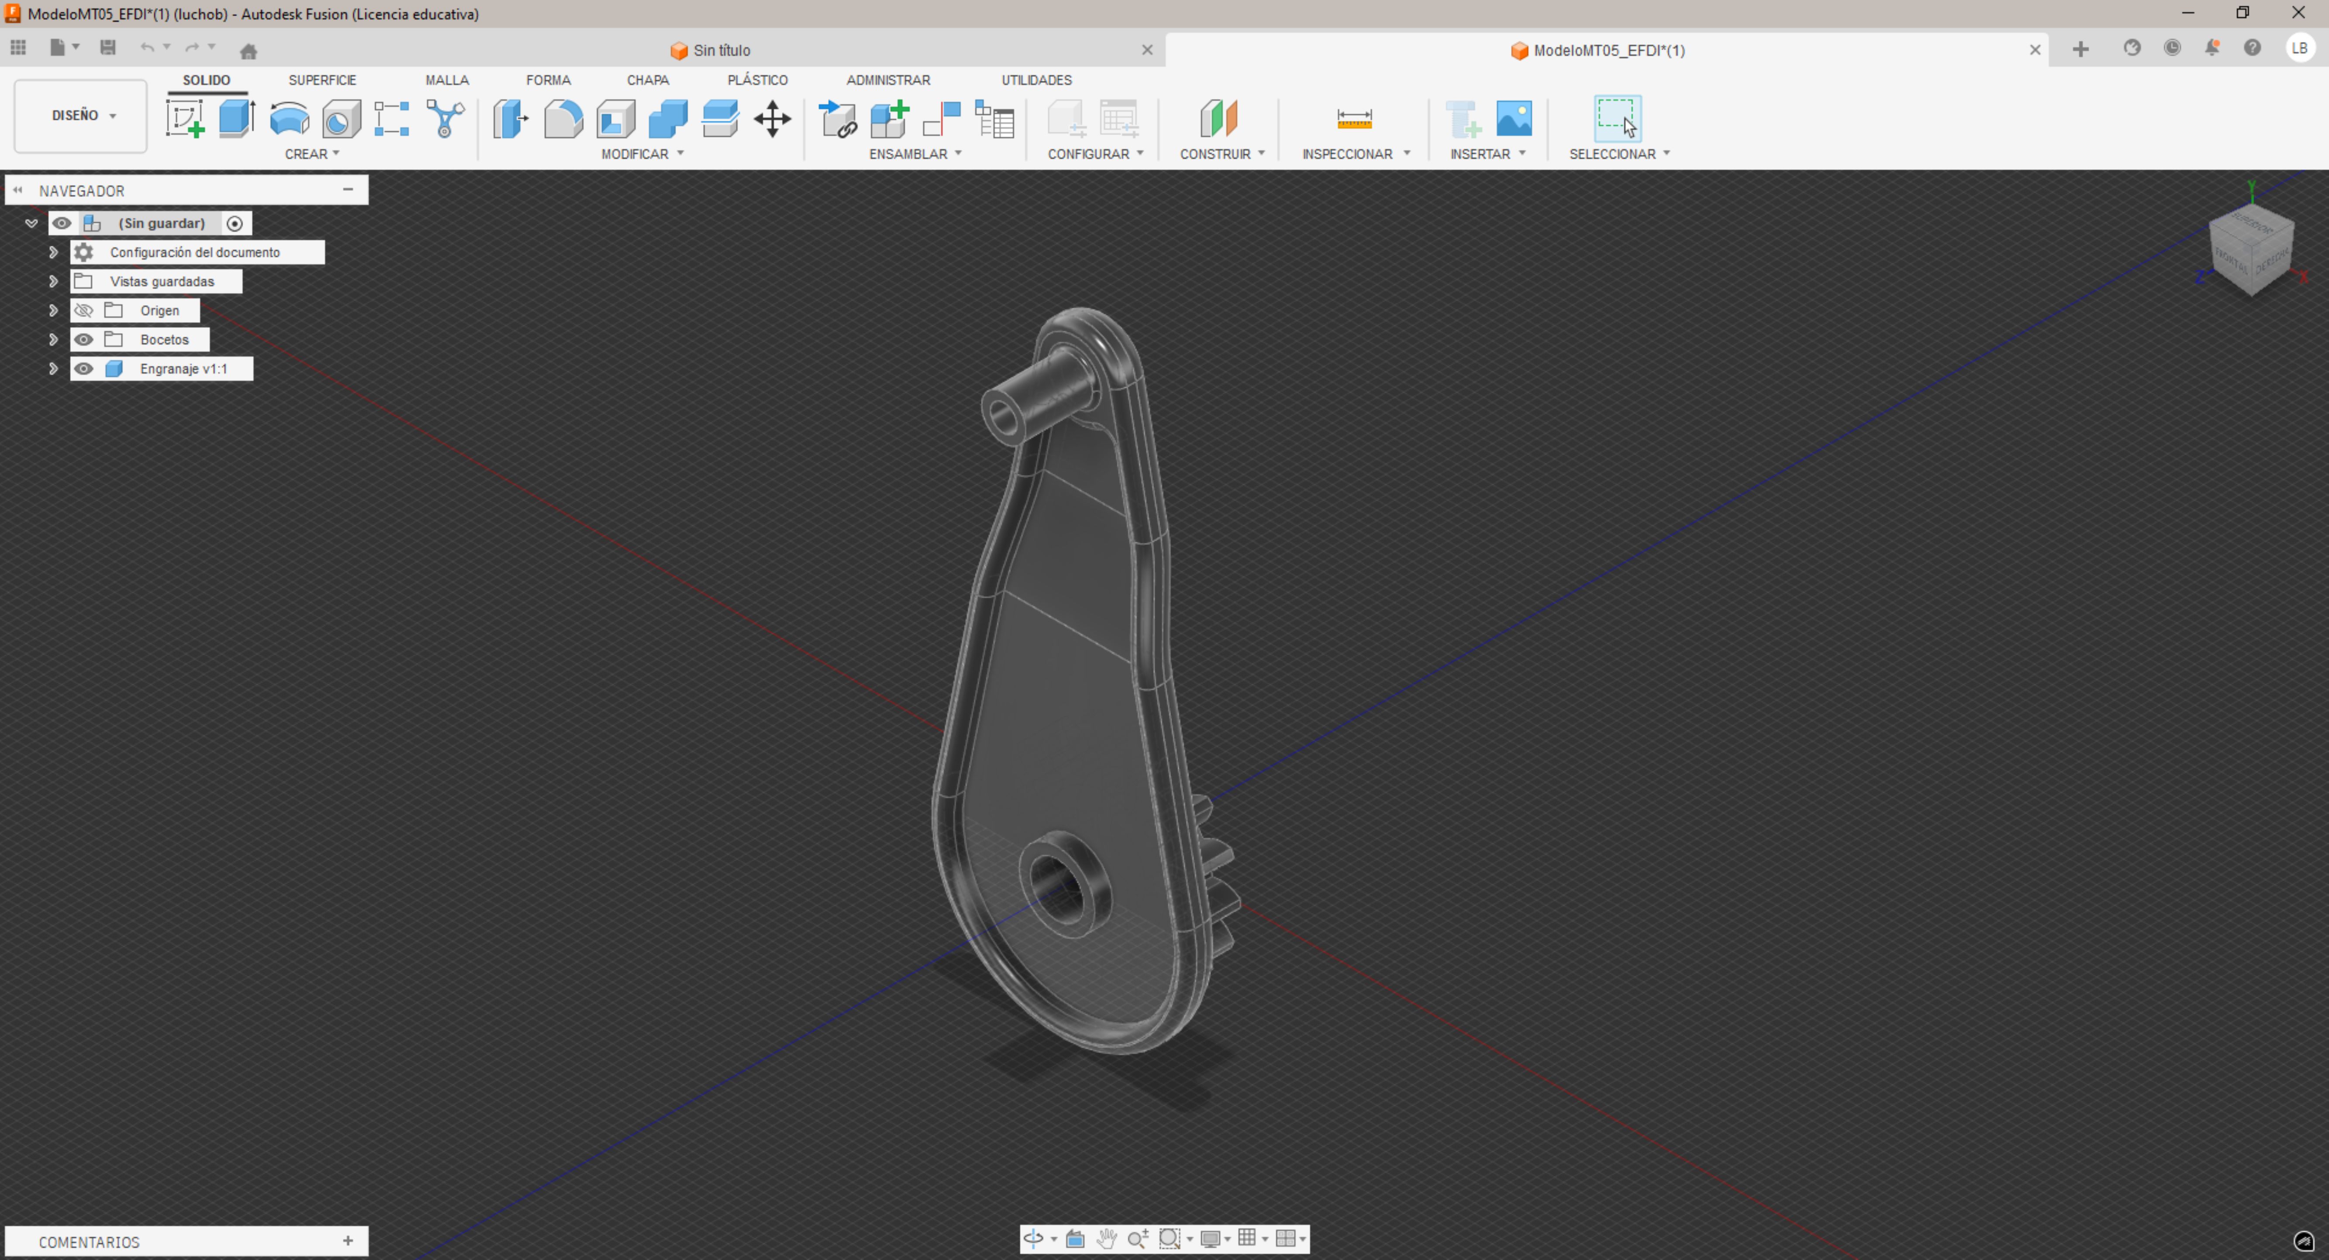Click the Pan hand icon in navigation bar
This screenshot has height=1260, width=2329.
point(1106,1238)
